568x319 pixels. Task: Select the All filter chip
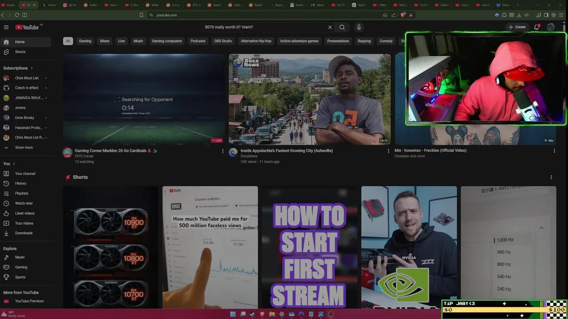tap(68, 41)
